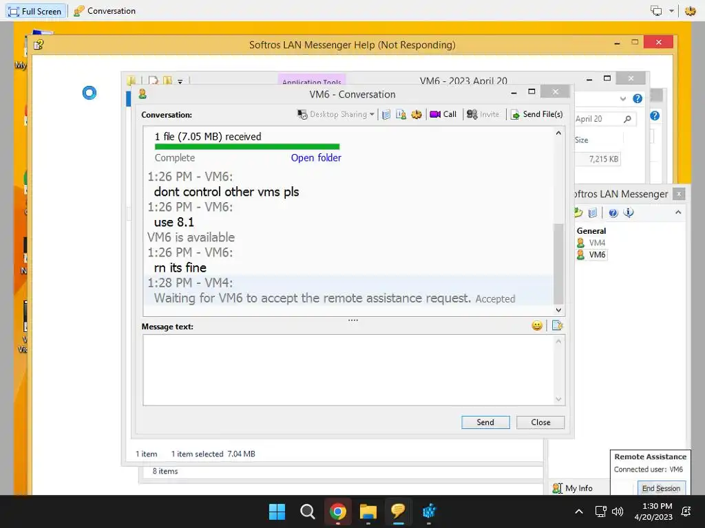Click the file received green progress bar
This screenshot has width=705, height=528.
pyautogui.click(x=247, y=146)
